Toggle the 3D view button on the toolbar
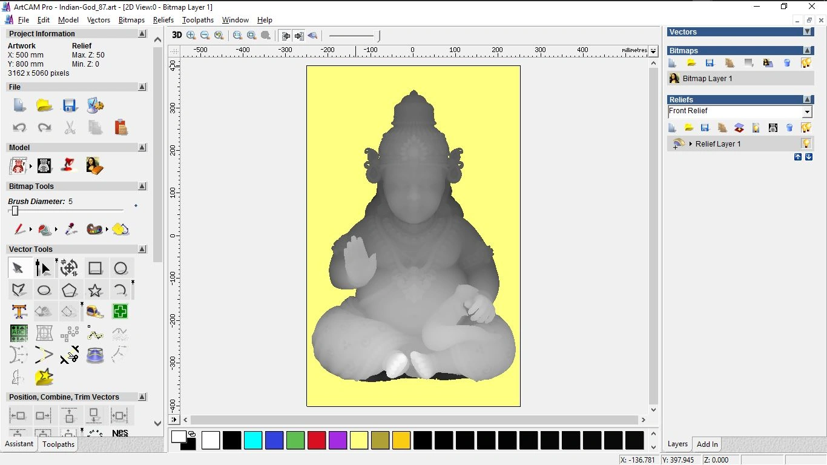 coord(176,35)
